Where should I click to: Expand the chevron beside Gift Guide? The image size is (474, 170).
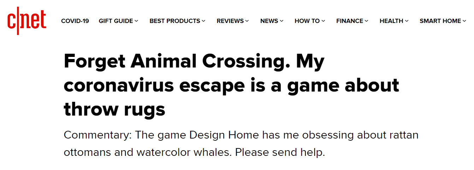coord(136,21)
